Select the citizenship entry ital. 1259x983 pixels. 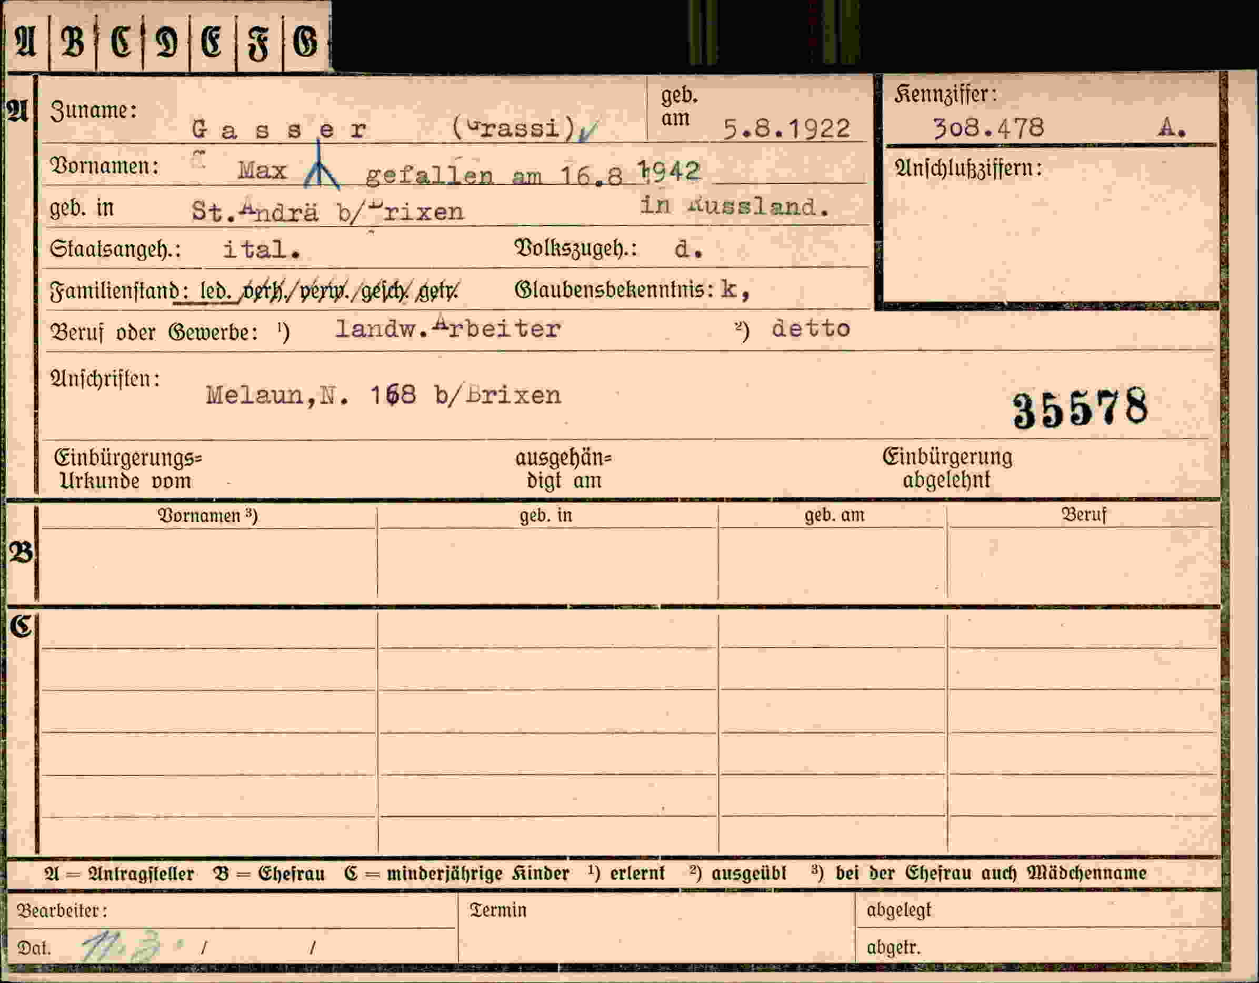[x=262, y=249]
